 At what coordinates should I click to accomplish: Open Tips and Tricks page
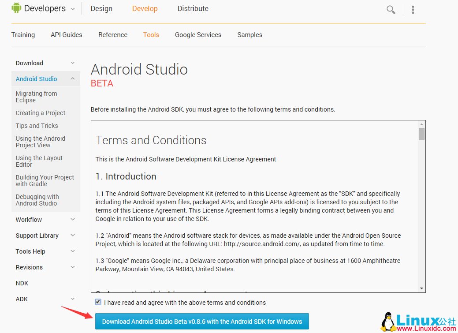click(x=37, y=126)
